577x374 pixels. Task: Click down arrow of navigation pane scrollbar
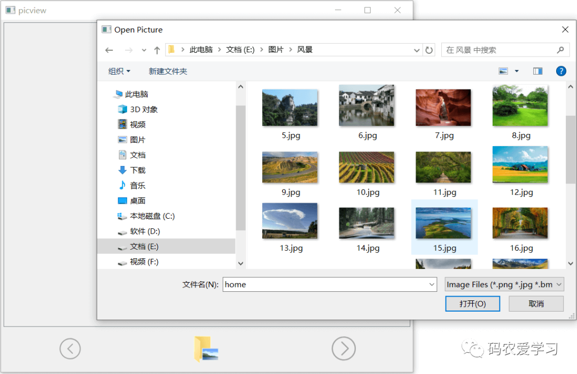(x=240, y=264)
